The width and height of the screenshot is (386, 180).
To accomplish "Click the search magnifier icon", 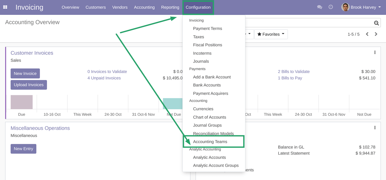I will (x=376, y=23).
